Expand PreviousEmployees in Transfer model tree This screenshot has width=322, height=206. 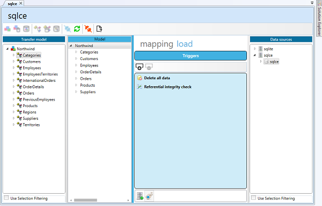[x=14, y=100]
